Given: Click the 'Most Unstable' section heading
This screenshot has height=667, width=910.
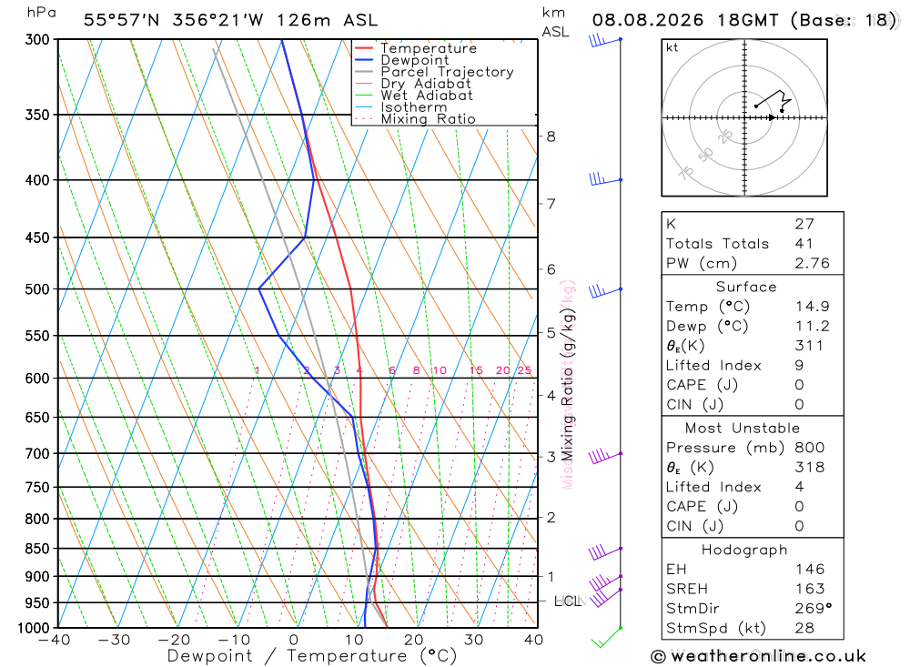Looking at the screenshot, I should click(743, 429).
